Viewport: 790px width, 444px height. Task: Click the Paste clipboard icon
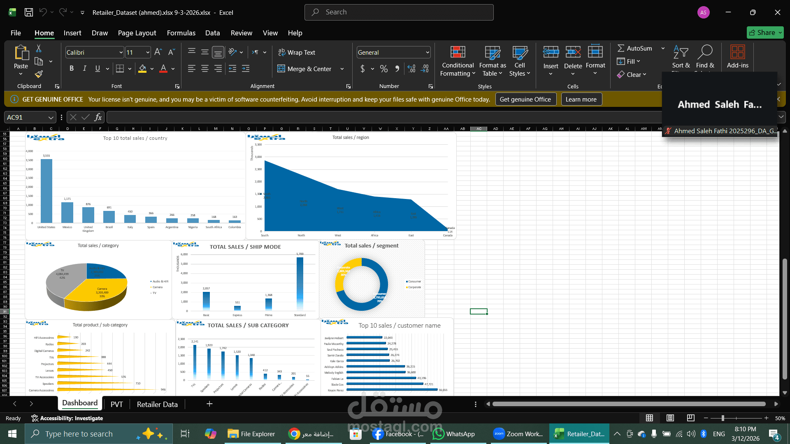pyautogui.click(x=21, y=53)
